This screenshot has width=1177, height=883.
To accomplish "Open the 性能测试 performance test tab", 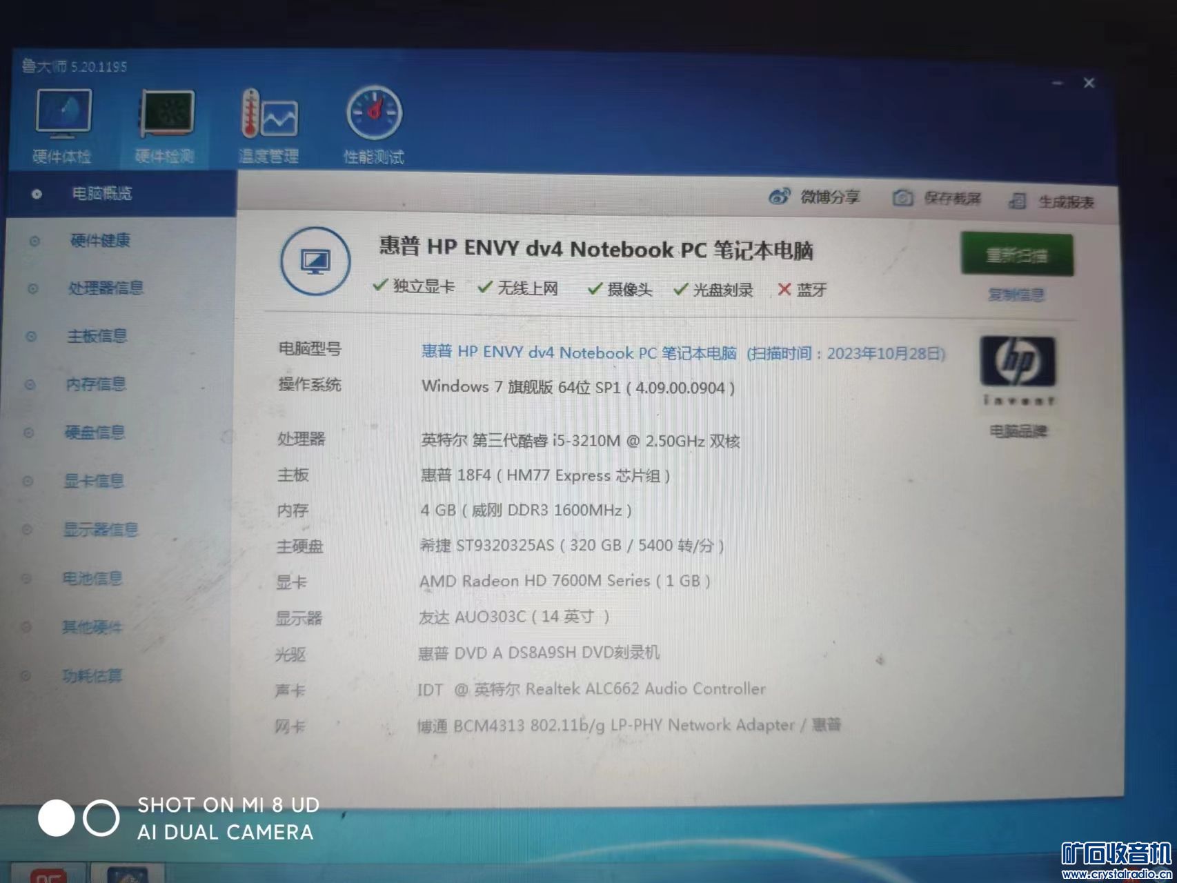I will coord(373,126).
